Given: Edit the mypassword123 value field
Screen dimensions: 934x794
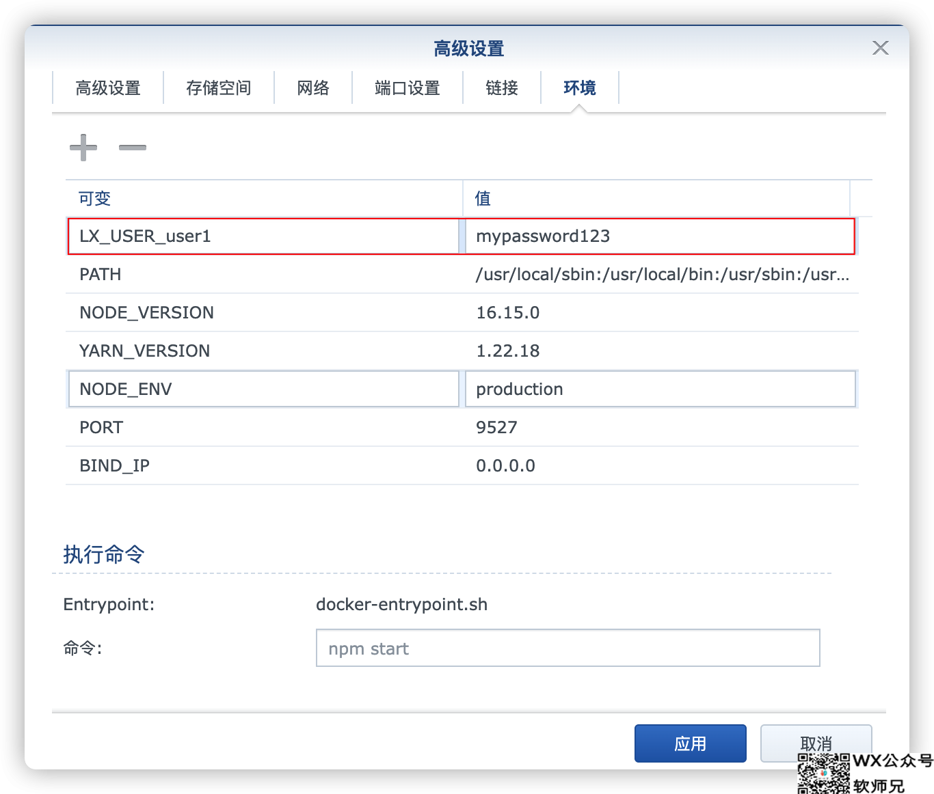Looking at the screenshot, I should click(660, 236).
